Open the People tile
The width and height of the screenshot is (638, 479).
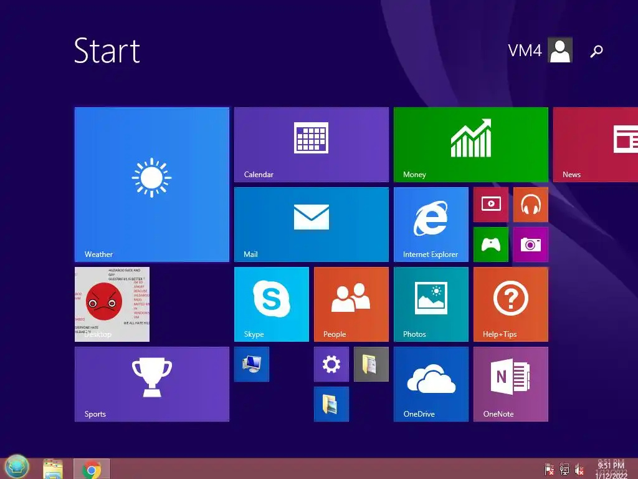[x=351, y=304]
